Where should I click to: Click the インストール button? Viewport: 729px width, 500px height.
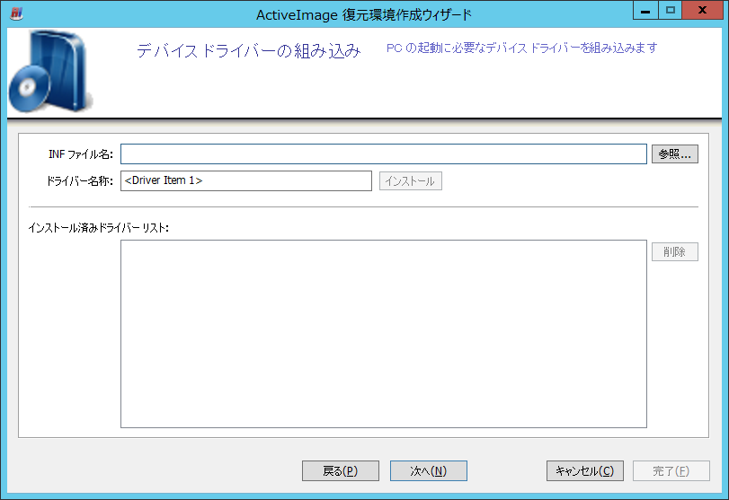(411, 181)
